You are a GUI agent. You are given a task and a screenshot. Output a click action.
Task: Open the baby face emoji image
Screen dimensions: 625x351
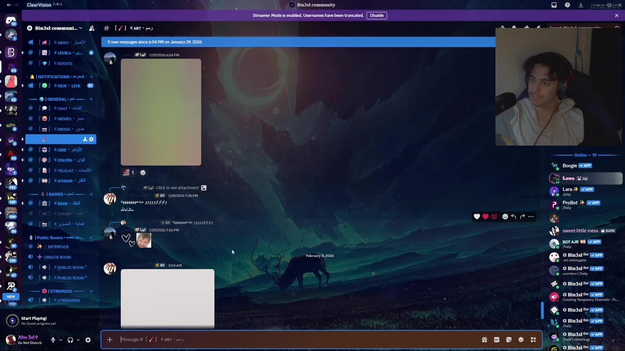pyautogui.click(x=144, y=240)
